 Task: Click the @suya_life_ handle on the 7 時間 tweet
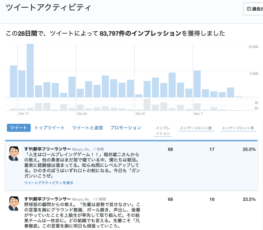click(81, 149)
